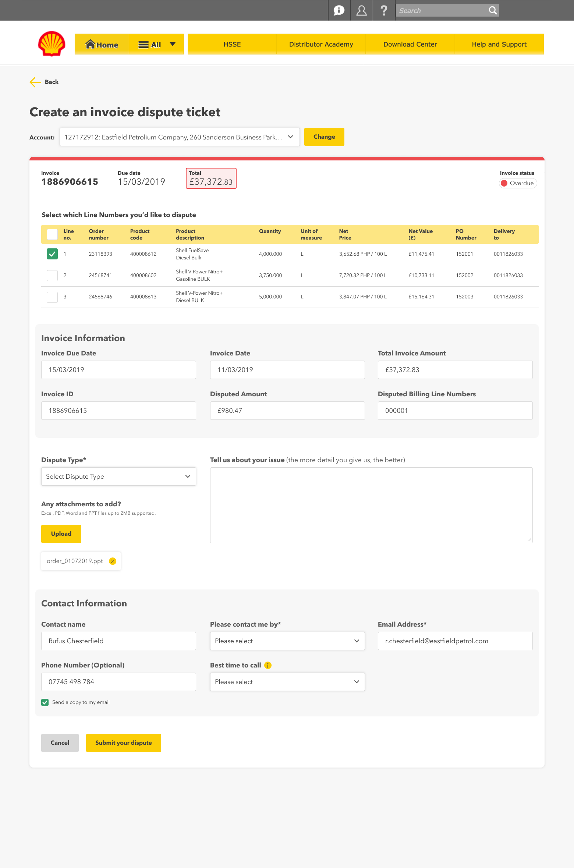
Task: Open the information speech bubble icon
Action: pos(339,10)
